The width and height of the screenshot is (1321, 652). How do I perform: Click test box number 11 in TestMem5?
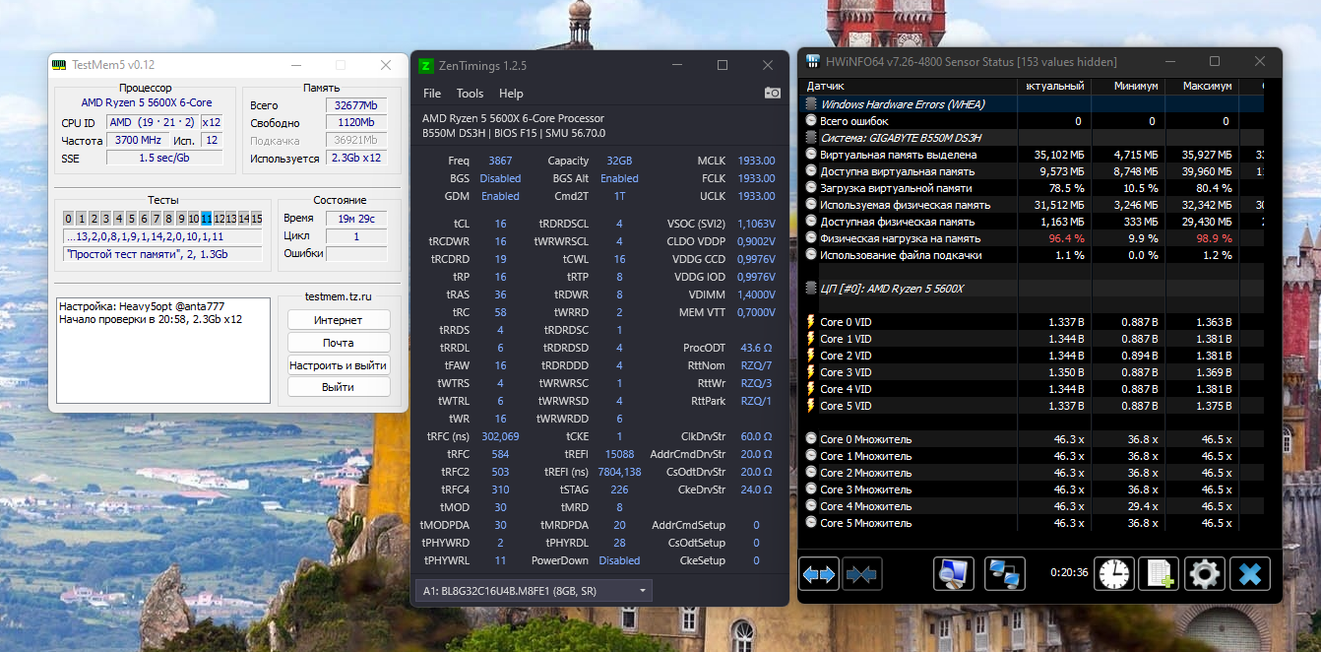[x=207, y=219]
